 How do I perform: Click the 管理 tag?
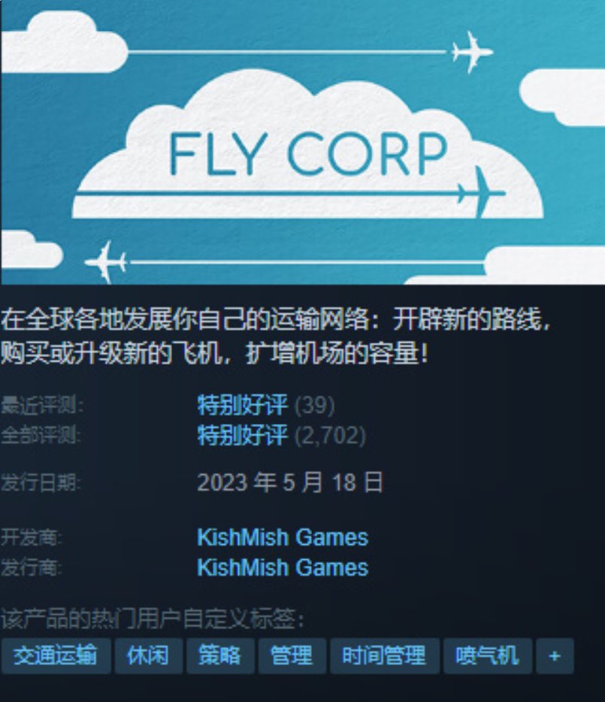[x=292, y=656]
